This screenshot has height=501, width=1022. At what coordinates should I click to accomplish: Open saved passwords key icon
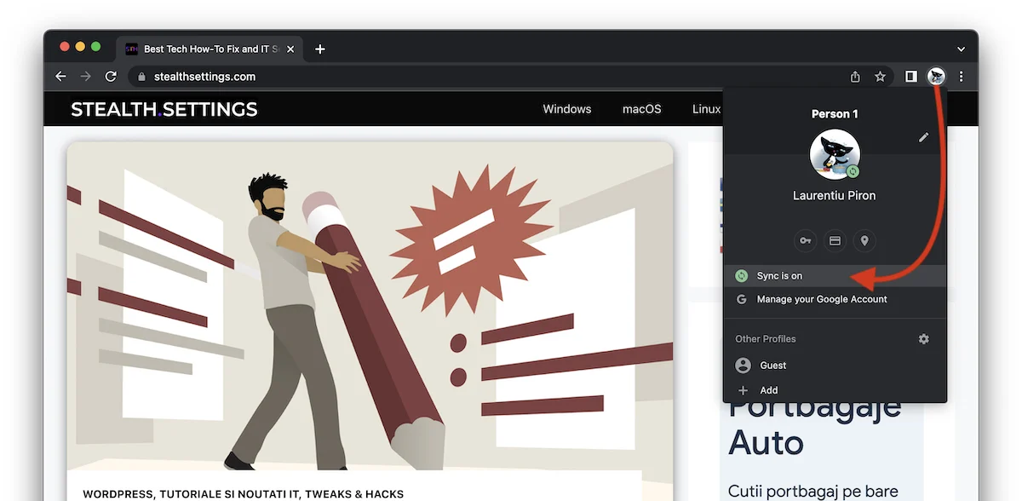click(804, 241)
